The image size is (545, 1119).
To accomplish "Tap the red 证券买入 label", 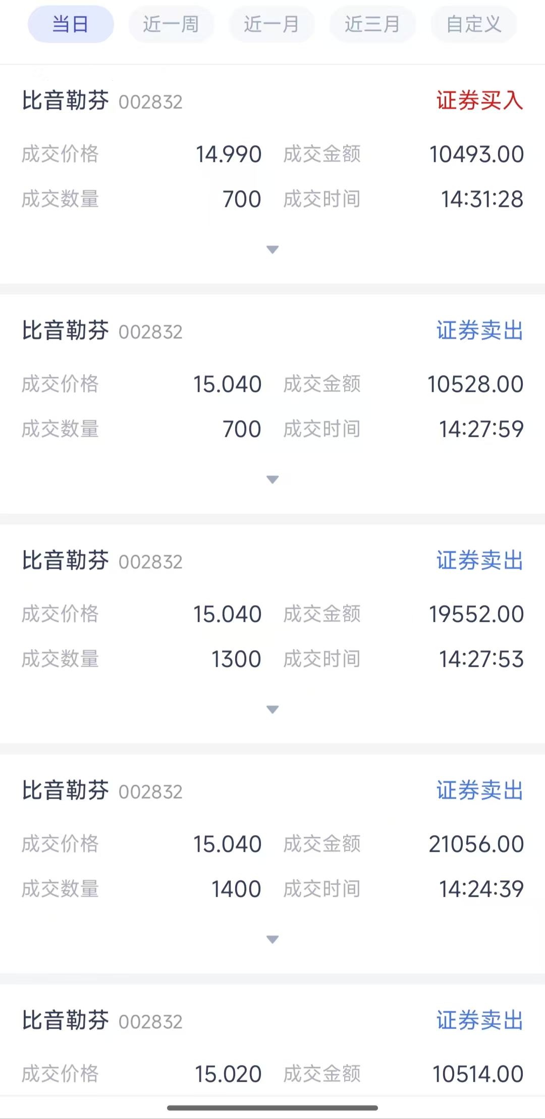I will pos(479,100).
